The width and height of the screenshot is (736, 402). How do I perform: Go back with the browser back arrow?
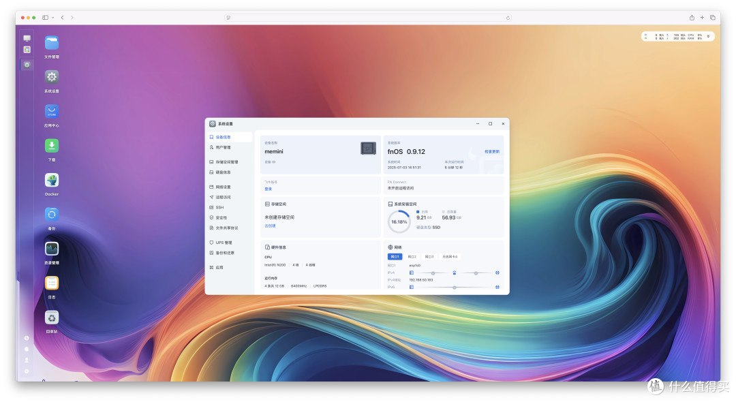click(x=62, y=17)
